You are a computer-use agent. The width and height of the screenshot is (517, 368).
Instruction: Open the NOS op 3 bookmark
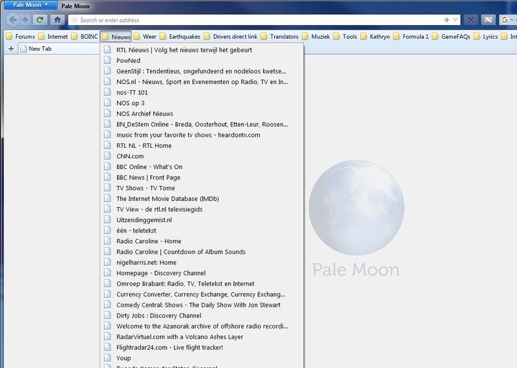202,103
